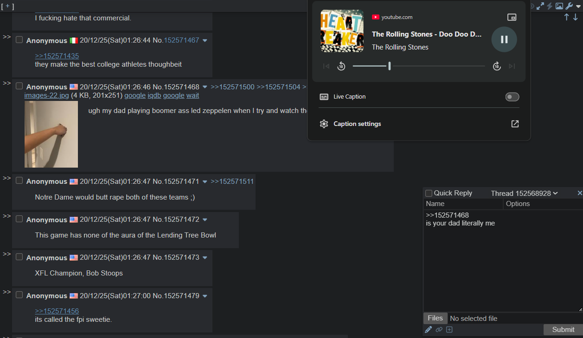The width and height of the screenshot is (583, 338).
Task: Click the Caption settings gear icon
Action: 324,124
